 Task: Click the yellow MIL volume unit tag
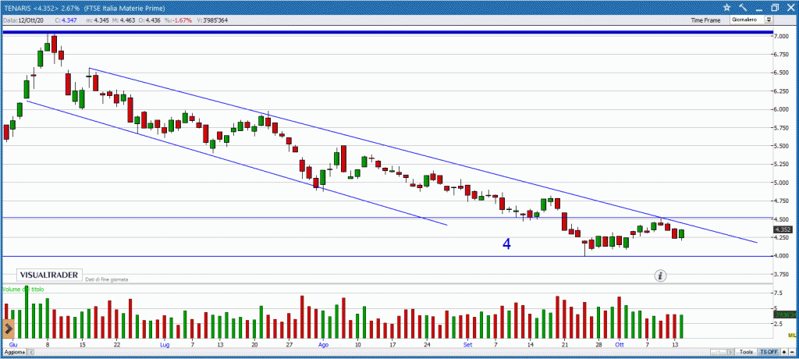(793, 335)
